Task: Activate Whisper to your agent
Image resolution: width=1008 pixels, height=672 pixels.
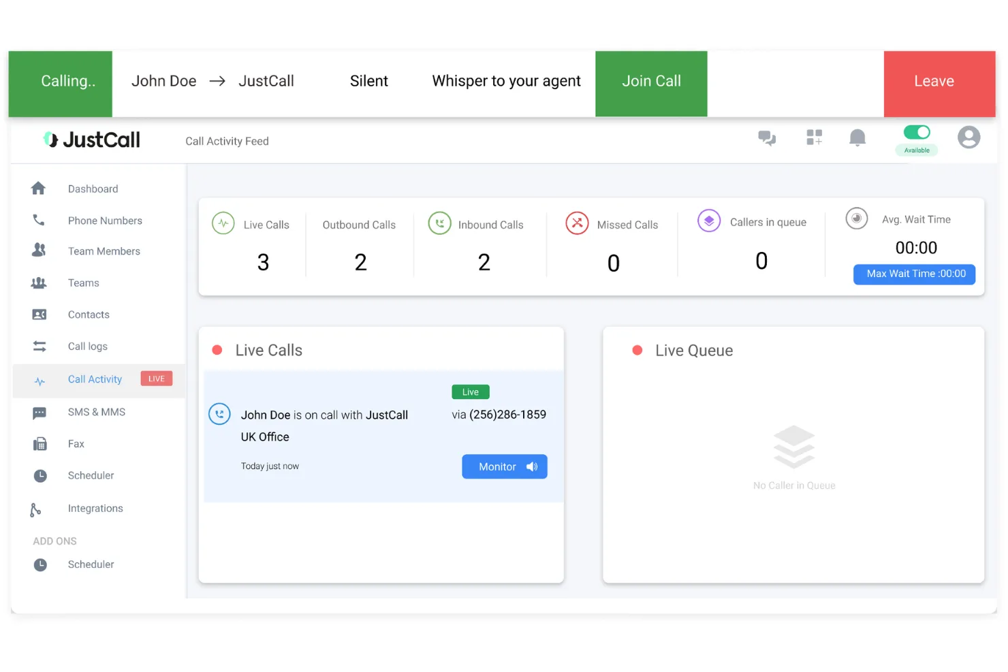Action: click(x=505, y=81)
